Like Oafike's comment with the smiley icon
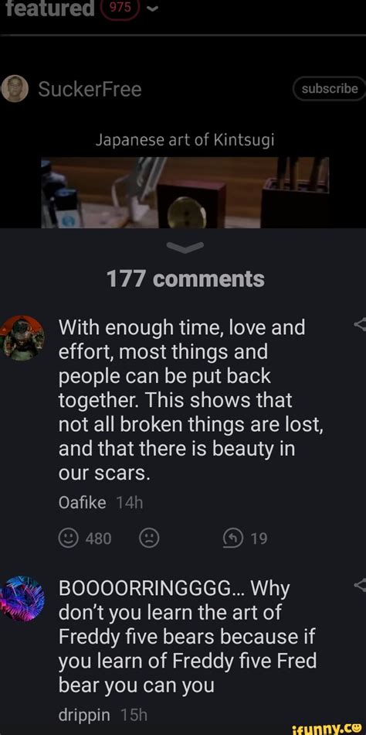This screenshot has height=735, width=366. 67,538
